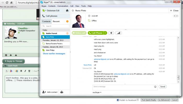Click the Skype logo in the title bar
This screenshot has height=104, width=183.
[42, 2]
